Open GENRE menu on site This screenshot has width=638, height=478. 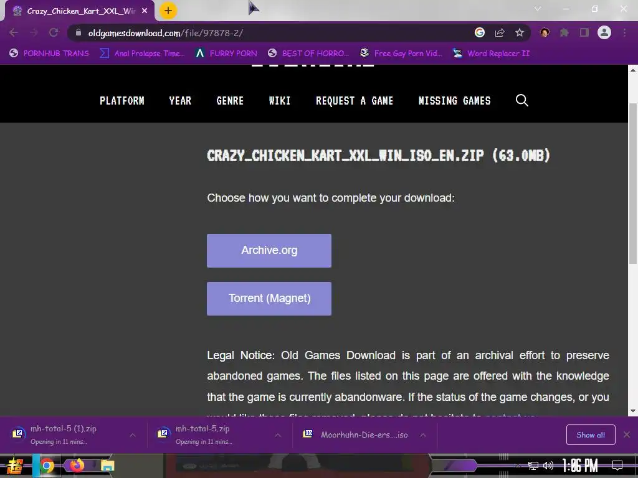click(230, 100)
